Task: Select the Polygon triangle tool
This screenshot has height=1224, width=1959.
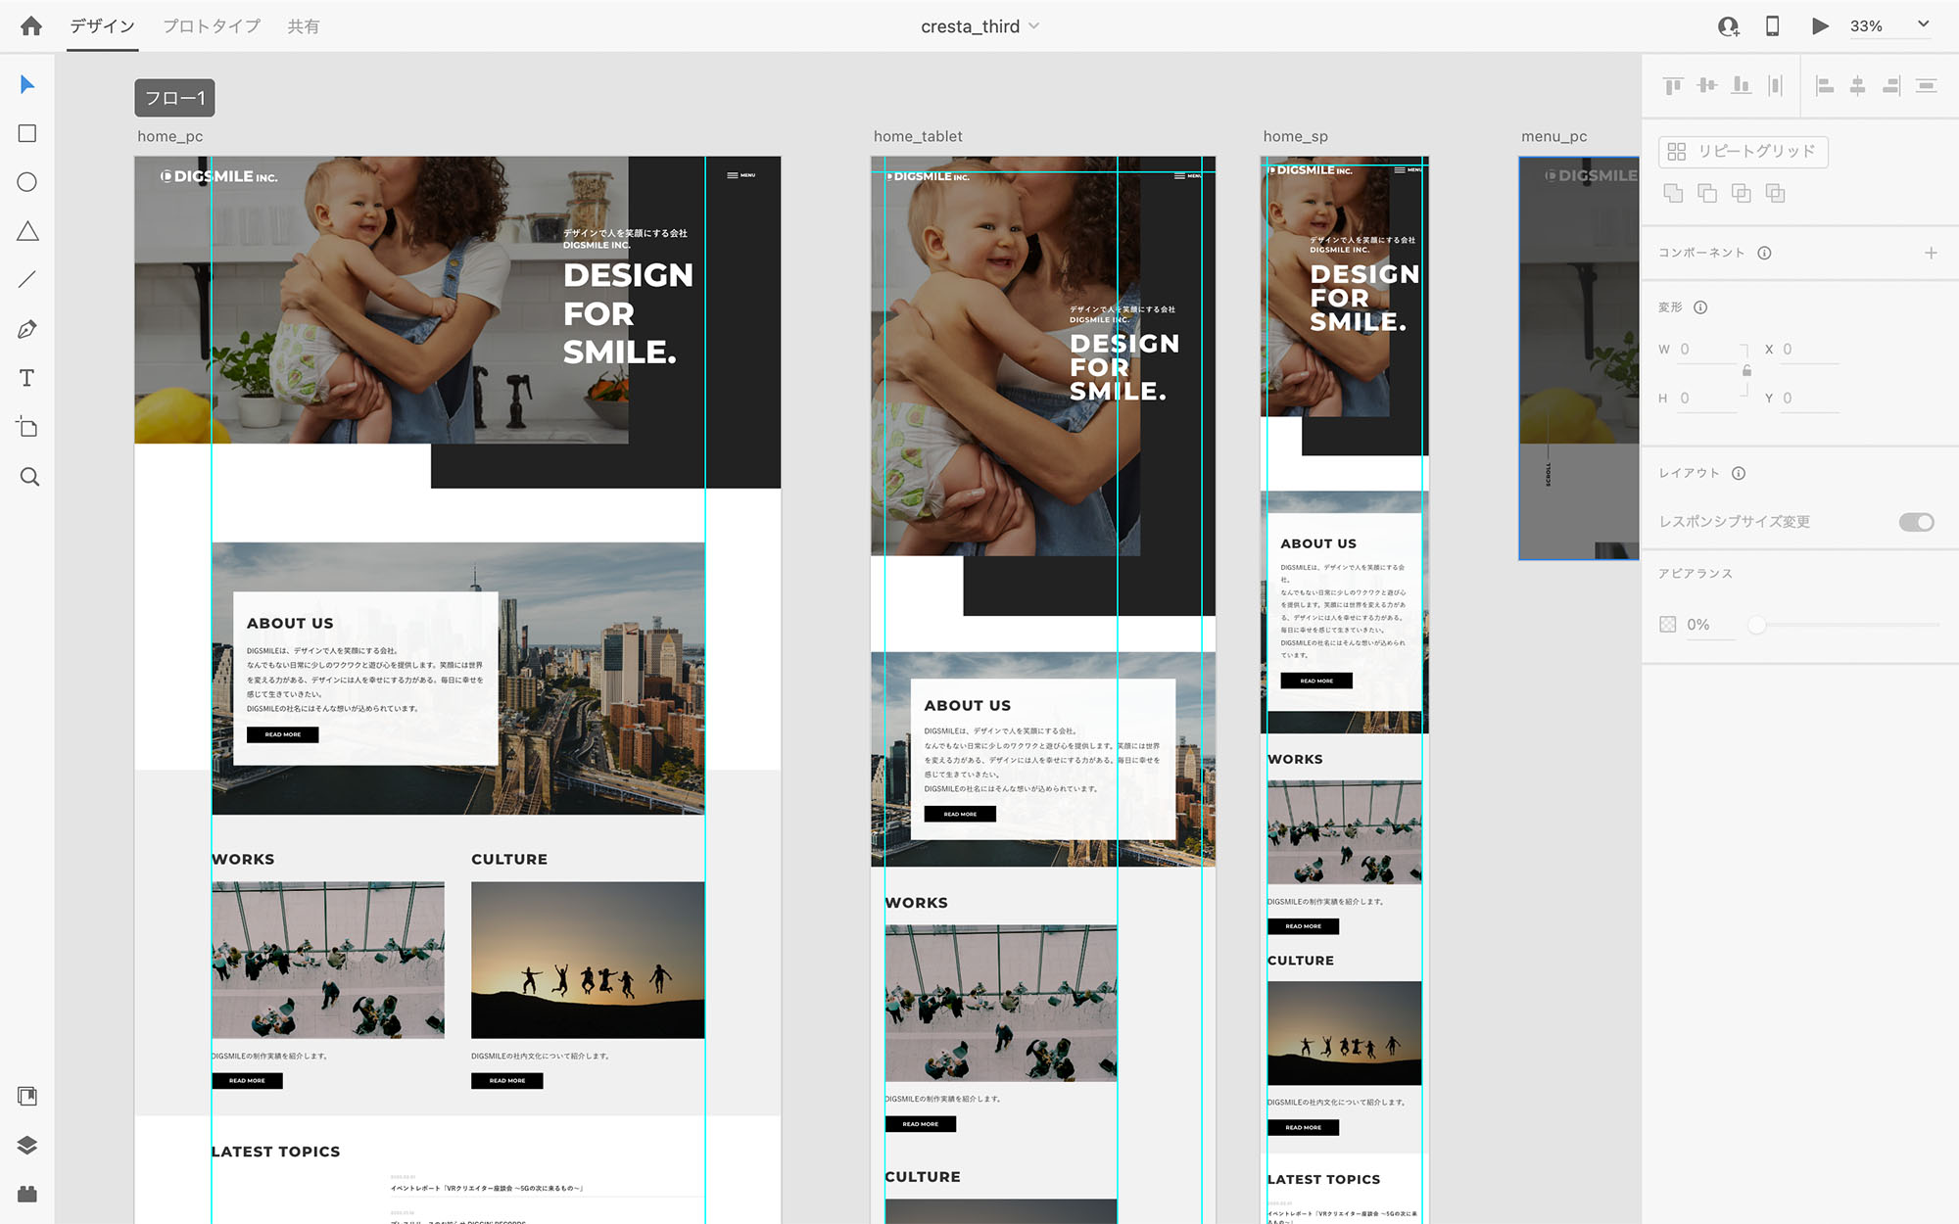Action: (x=27, y=231)
